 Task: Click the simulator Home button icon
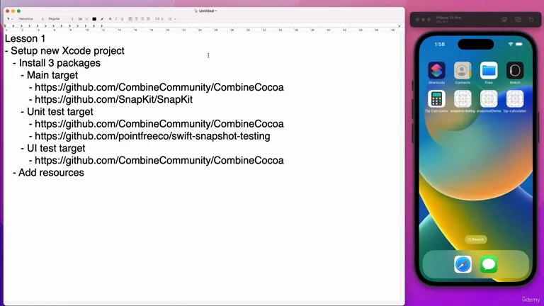[504, 19]
